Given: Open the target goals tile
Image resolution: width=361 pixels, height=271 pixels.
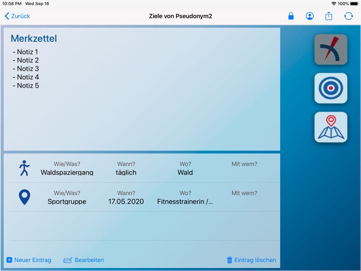Looking at the screenshot, I should [331, 88].
